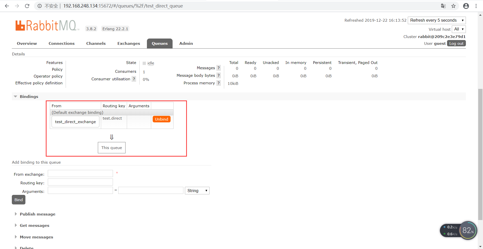
Task: Expand the Publish message section
Action: tap(37, 214)
